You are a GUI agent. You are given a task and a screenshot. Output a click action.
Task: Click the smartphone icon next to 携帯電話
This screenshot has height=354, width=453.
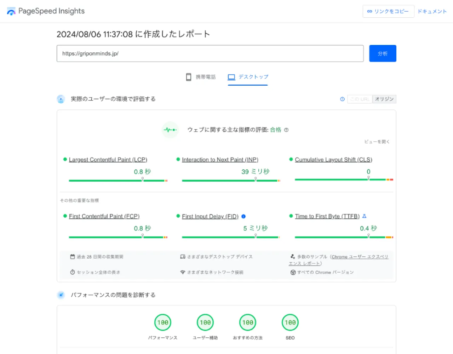tap(188, 76)
